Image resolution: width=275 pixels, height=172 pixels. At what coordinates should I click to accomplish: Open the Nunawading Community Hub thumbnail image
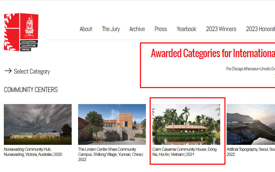pyautogui.click(x=38, y=124)
